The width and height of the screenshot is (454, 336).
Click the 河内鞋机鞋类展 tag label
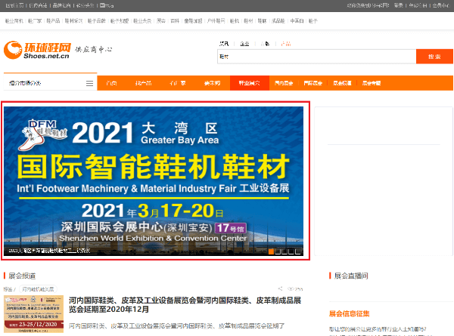click(x=38, y=289)
